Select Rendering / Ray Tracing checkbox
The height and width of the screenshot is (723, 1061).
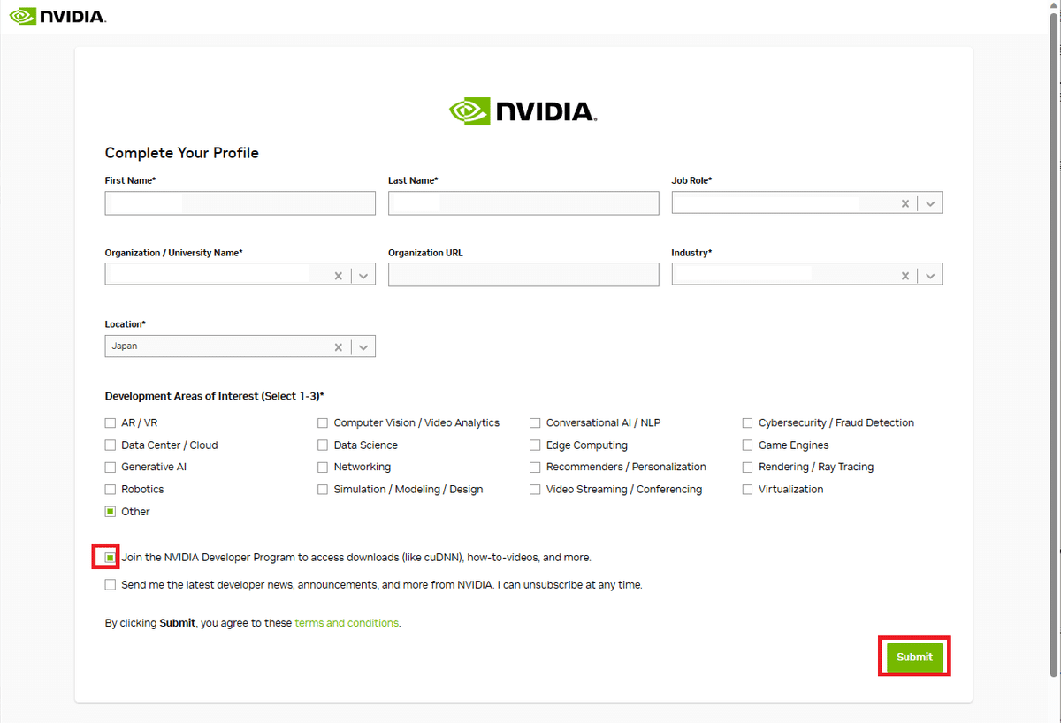click(748, 468)
